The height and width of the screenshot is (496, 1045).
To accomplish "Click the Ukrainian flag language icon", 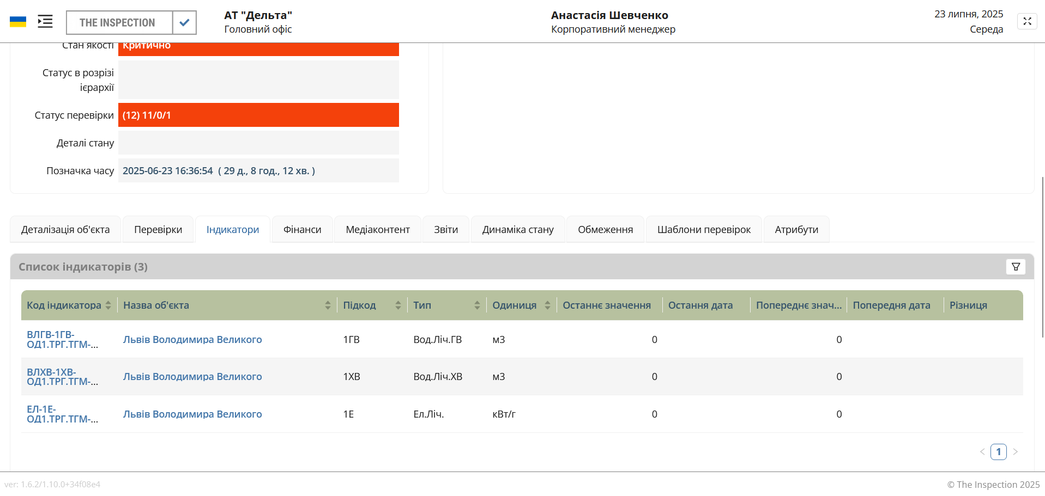I will 18,22.
